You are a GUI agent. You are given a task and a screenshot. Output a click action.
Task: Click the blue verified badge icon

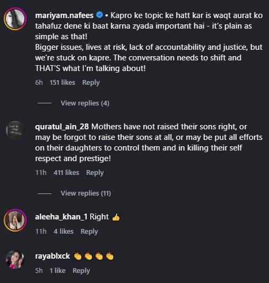point(99,15)
